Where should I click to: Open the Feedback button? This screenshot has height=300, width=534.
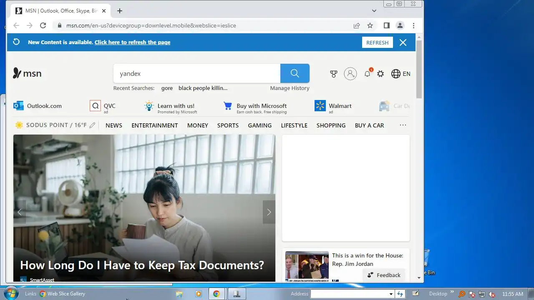[x=384, y=275]
